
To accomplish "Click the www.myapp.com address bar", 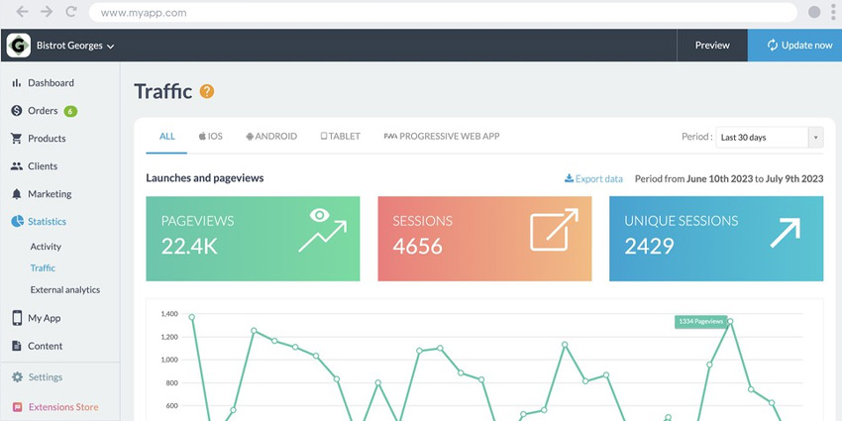I will [x=443, y=12].
